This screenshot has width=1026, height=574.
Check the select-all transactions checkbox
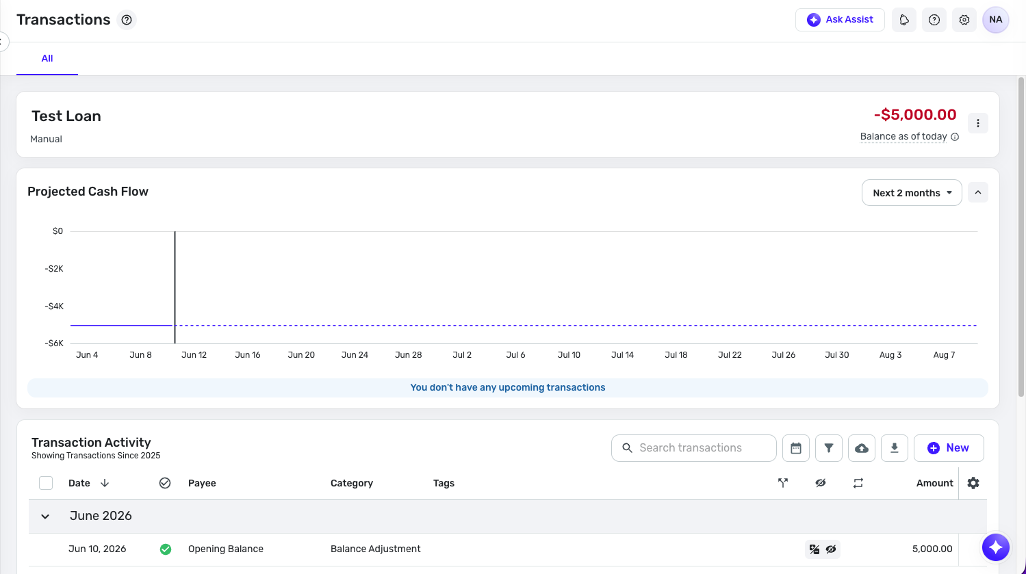(x=46, y=483)
